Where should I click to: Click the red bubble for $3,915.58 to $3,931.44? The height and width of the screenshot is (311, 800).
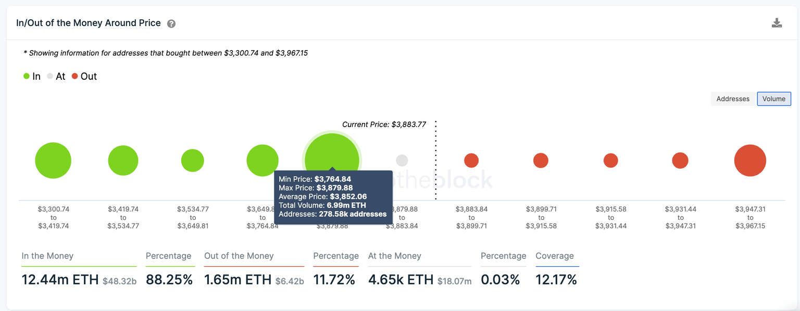click(610, 160)
